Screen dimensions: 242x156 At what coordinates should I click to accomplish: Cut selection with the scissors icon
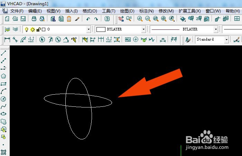[53, 19]
